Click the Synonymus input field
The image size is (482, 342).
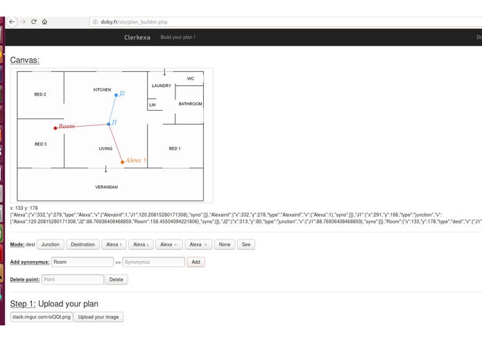coord(154,262)
